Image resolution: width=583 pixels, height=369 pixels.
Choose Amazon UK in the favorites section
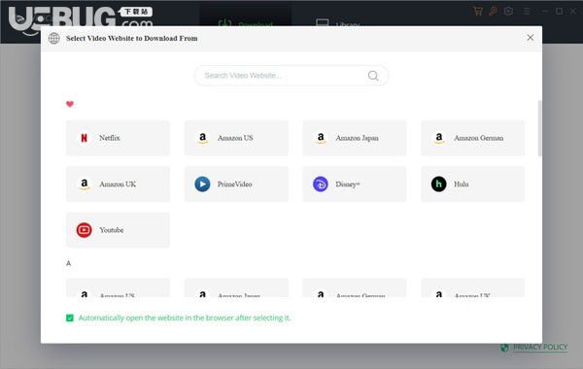click(118, 184)
